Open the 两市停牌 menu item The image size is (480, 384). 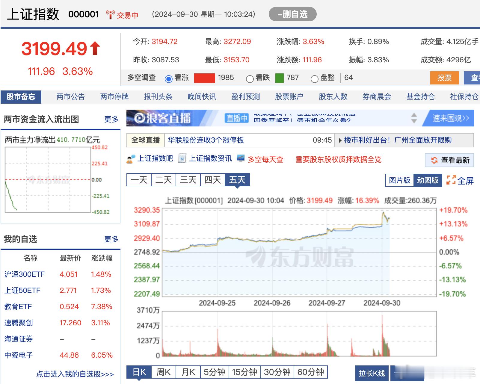[114, 97]
